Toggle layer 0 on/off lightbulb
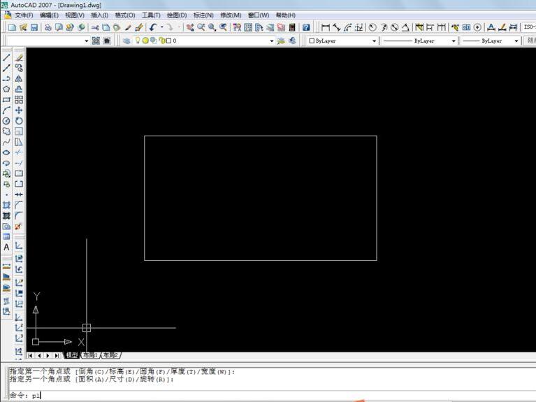Image resolution: width=536 pixels, height=402 pixels. click(x=138, y=41)
